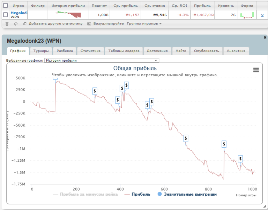Viewport: 268px width, 210px height.
Task: Click the dollar marker near game 875
Action: pos(224,144)
